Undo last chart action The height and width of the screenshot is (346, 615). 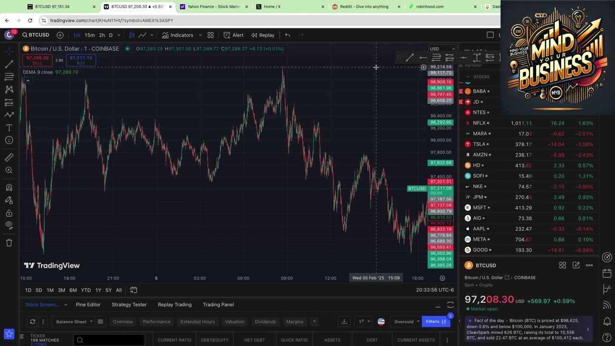tap(287, 35)
